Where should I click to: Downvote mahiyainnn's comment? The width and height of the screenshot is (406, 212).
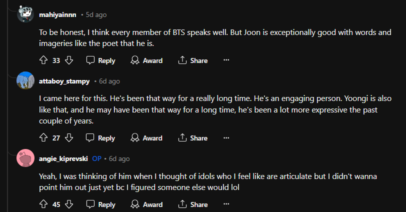point(69,60)
